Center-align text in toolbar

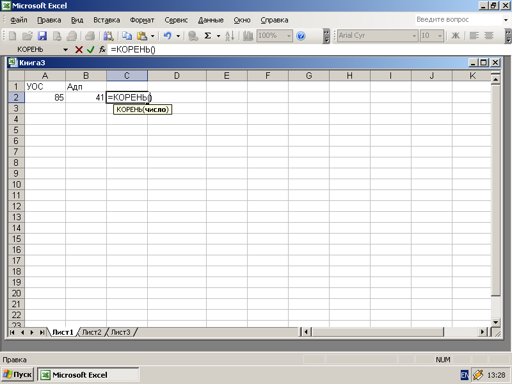489,36
